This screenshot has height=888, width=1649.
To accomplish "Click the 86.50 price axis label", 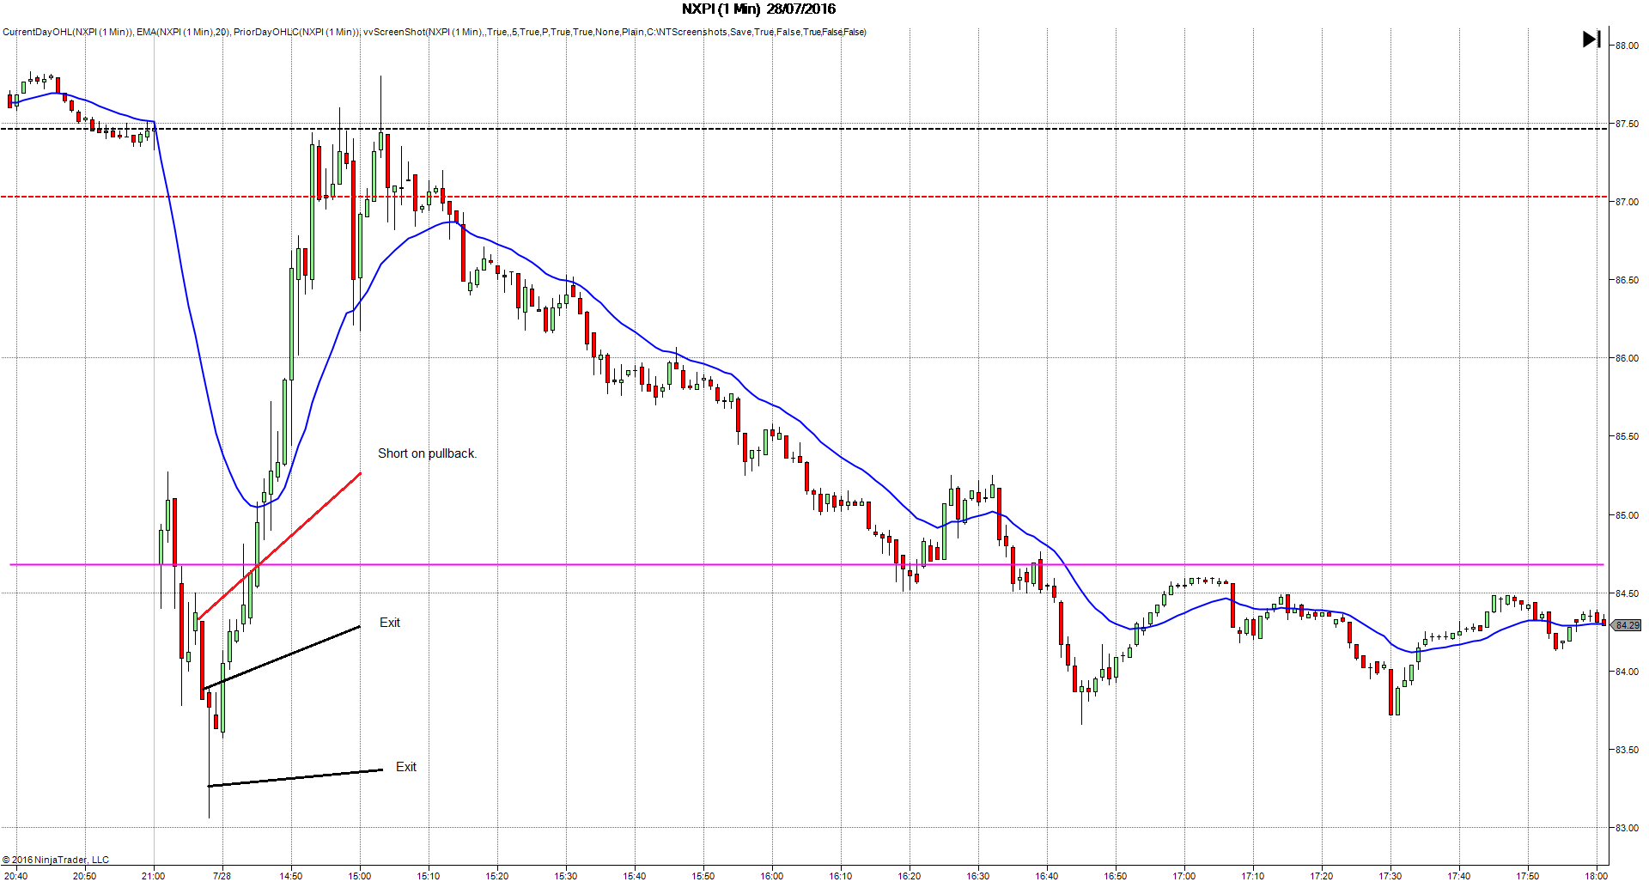I will pos(1627,280).
